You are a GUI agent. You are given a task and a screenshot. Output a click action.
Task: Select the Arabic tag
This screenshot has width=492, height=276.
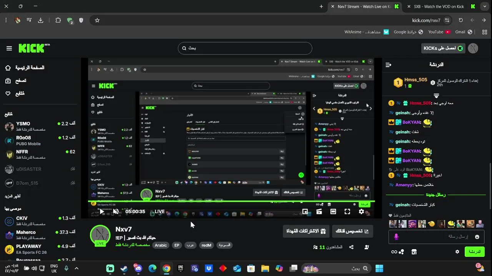point(161,245)
